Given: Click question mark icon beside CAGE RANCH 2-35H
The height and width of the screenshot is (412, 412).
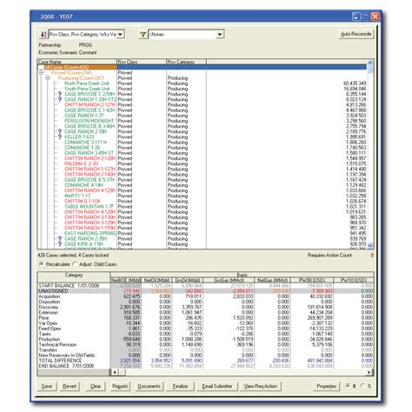Looking at the screenshot, I should click(60, 239).
